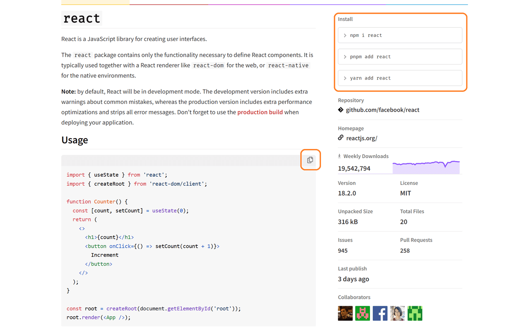Click the 'root.render(<App />);' code line

99,317
